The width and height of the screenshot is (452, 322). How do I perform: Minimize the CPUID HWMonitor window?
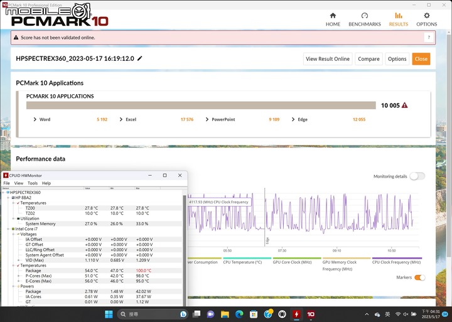click(x=150, y=175)
